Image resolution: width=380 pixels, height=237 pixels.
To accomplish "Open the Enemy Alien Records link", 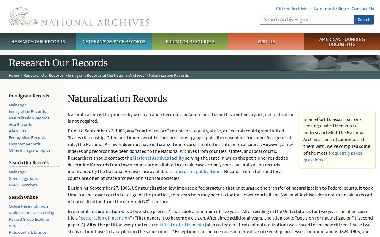I will [x=28, y=137].
